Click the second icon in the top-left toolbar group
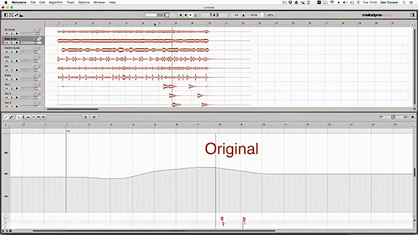This screenshot has height=235, width=418. pos(11,15)
